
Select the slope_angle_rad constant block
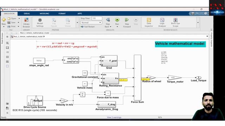coord(39,61)
